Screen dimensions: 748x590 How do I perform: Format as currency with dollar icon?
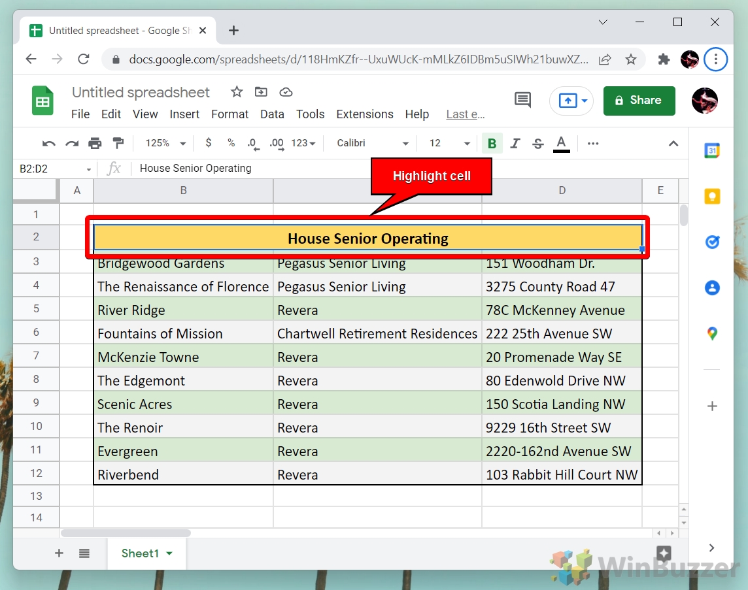pyautogui.click(x=209, y=142)
